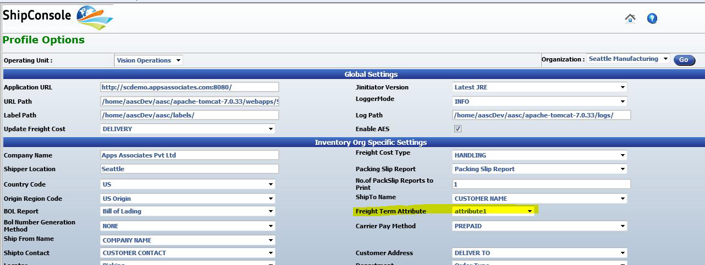Click the Freight Term Attribute label
The height and width of the screenshot is (265, 705).
pos(391,211)
